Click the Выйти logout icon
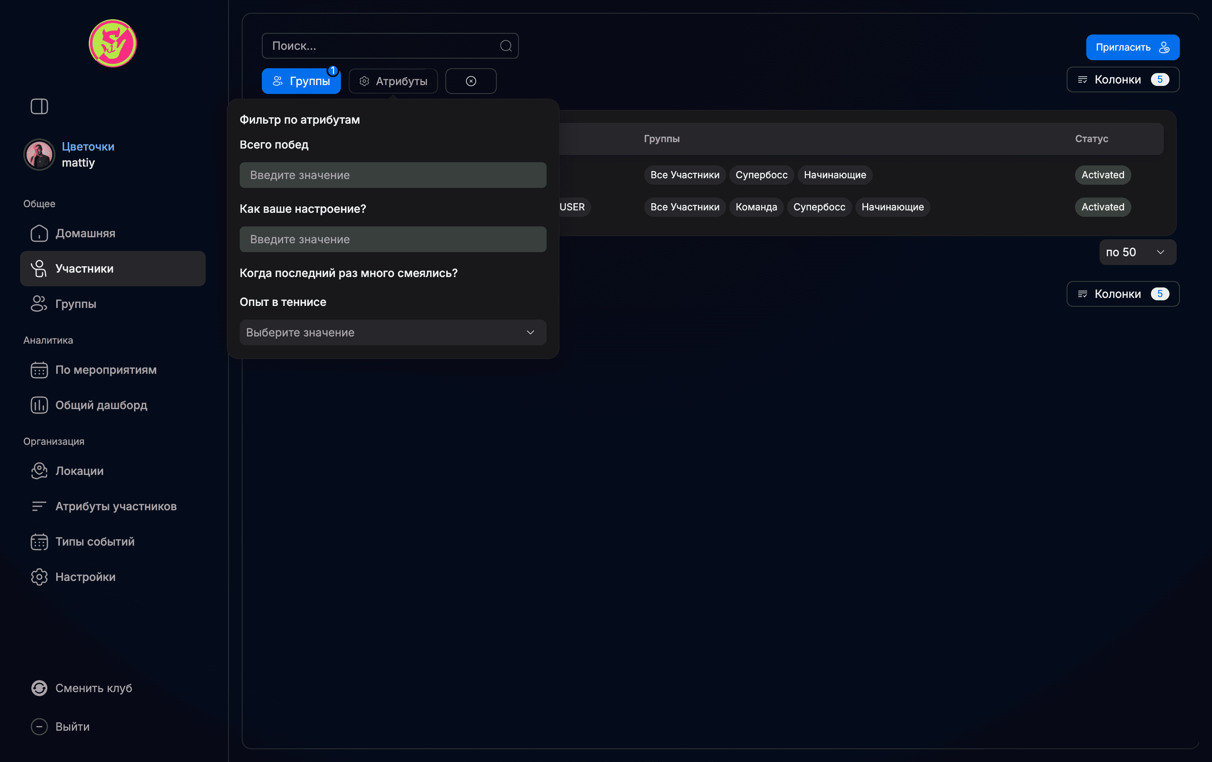Screen dimensions: 1212x762 coord(39,727)
